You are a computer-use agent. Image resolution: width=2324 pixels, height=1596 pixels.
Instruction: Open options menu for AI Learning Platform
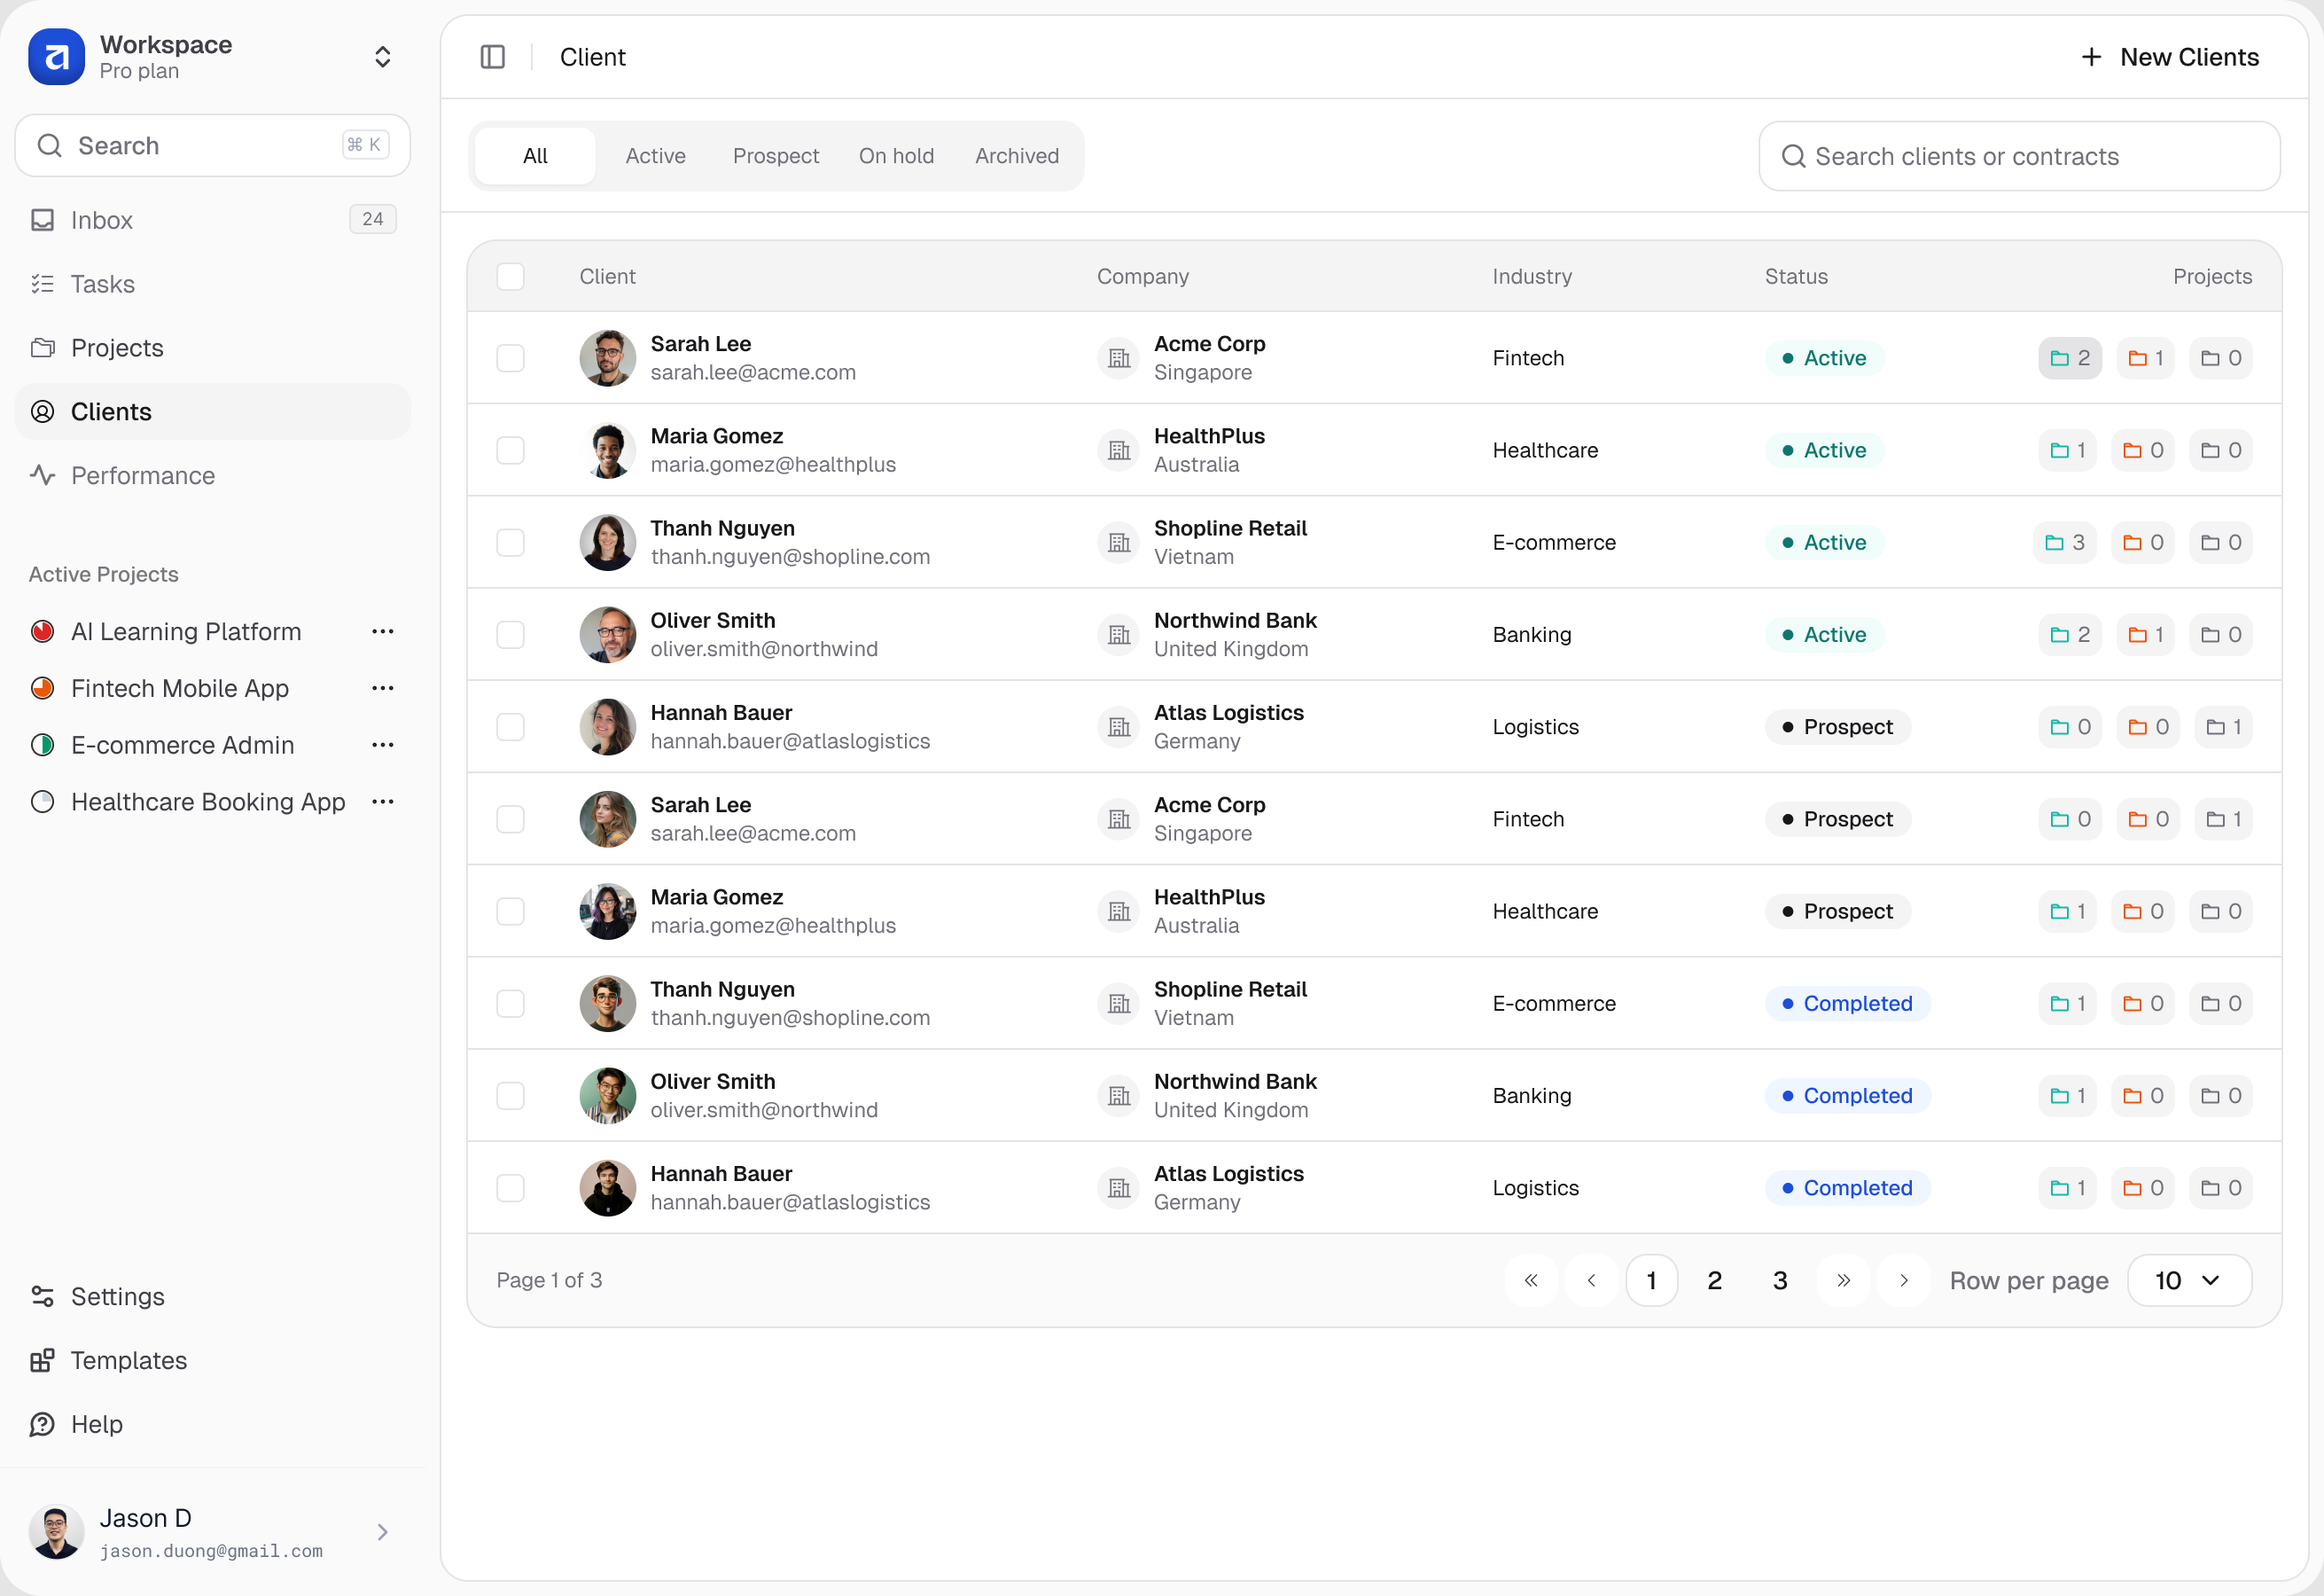point(383,631)
